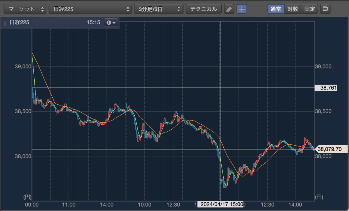Viewport: 349px width, 211px height.
Task: Click the return arrow reset icon
Action: pos(325,9)
